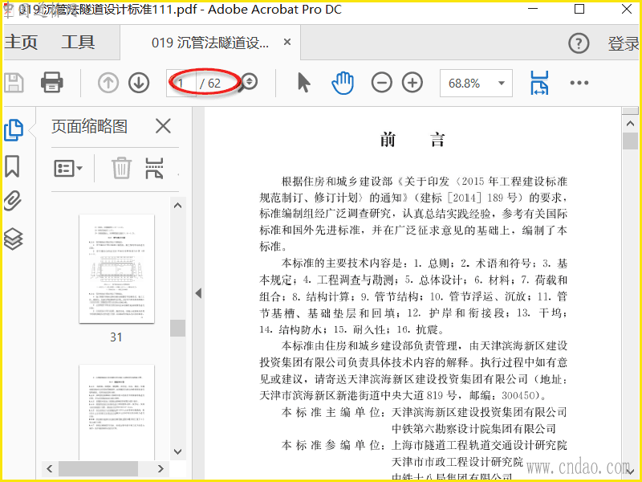Viewport: 642px width, 482px height.
Task: Go to the next page with the down arrow
Action: click(139, 84)
